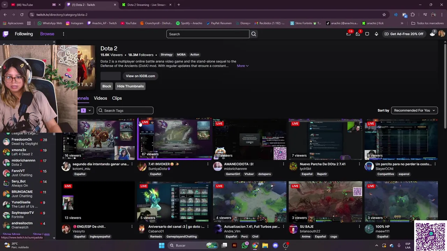Click Get Ad-Free 20% Off button

pyautogui.click(x=404, y=34)
